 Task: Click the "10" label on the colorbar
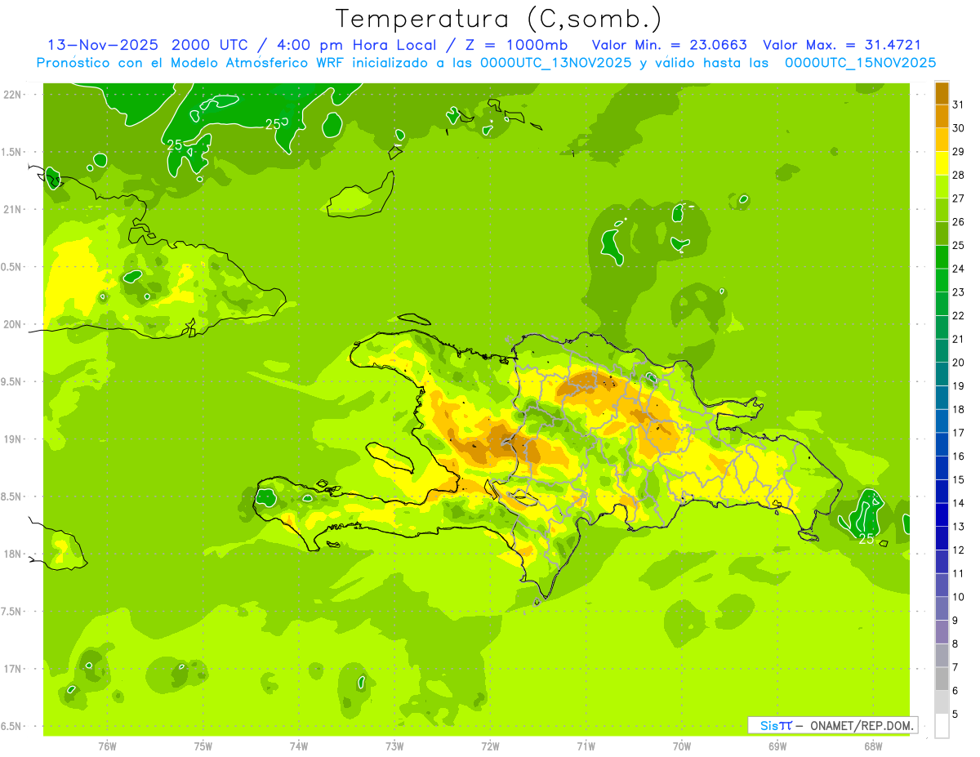click(959, 596)
